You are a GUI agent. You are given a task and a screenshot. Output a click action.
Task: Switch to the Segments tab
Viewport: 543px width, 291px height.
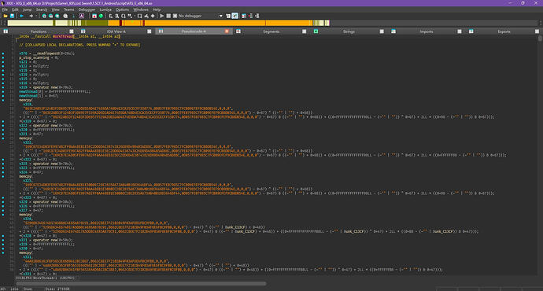271,31
